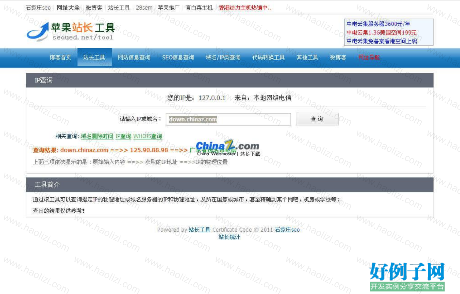Image resolution: width=460 pixels, height=294 pixels.
Task: Open the red 香港给力主机热销中 link
Action: (x=245, y=8)
